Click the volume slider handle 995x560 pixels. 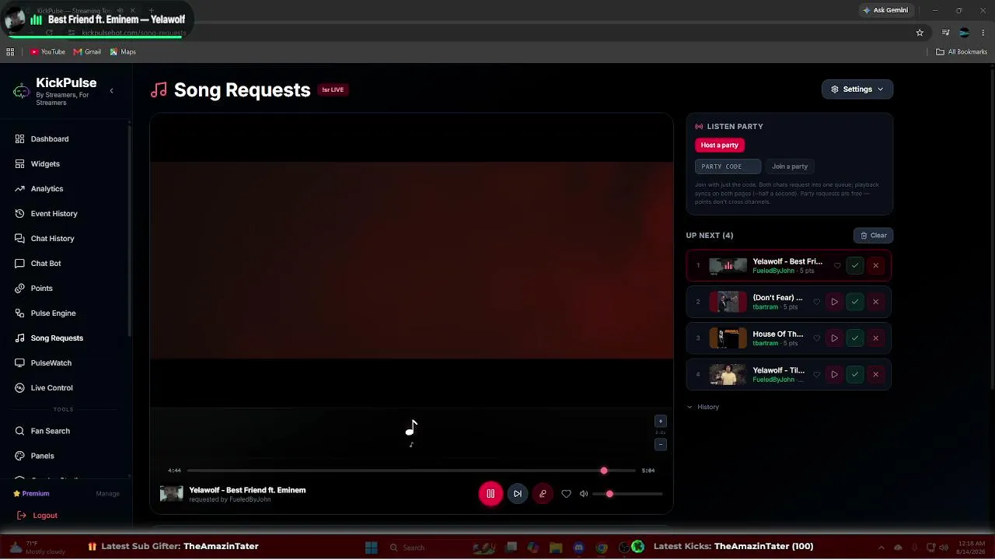point(609,494)
